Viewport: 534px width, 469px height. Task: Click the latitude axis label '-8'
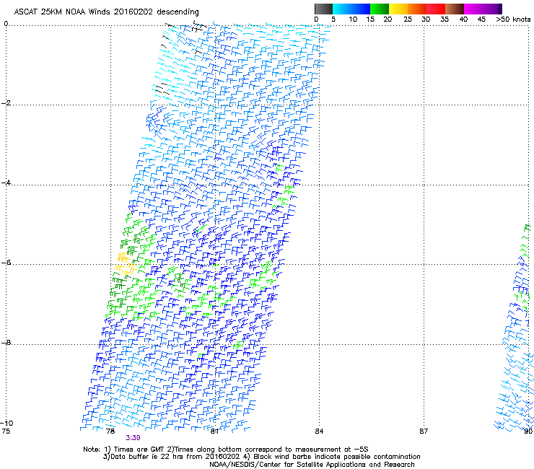[x=6, y=343]
